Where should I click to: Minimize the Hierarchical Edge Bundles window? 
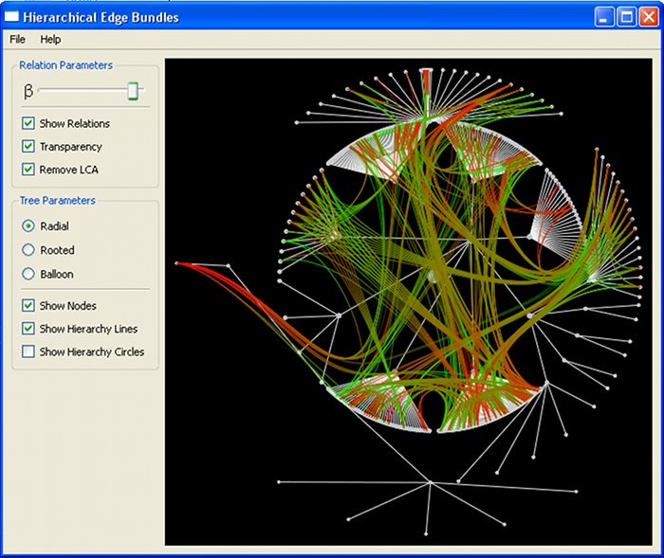tap(604, 17)
